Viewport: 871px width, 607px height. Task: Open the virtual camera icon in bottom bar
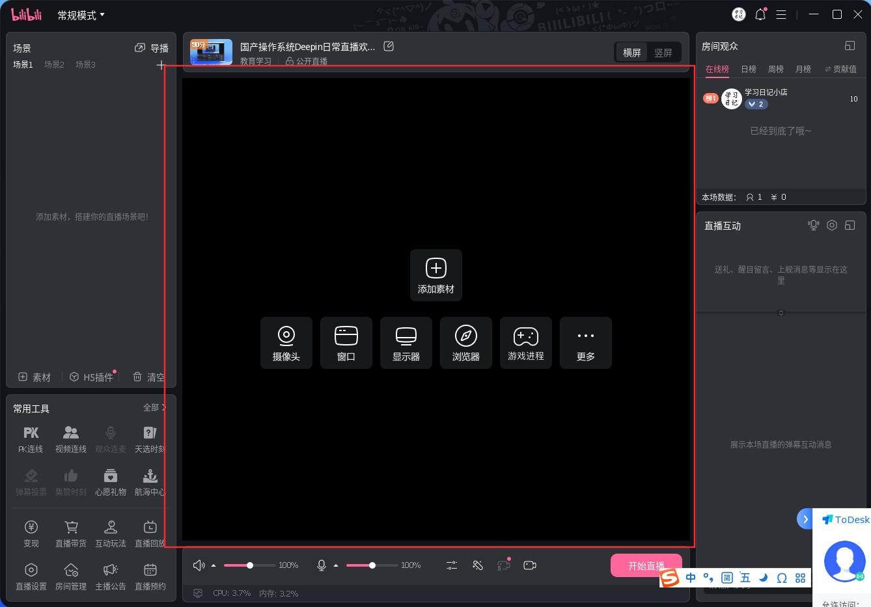(x=529, y=565)
